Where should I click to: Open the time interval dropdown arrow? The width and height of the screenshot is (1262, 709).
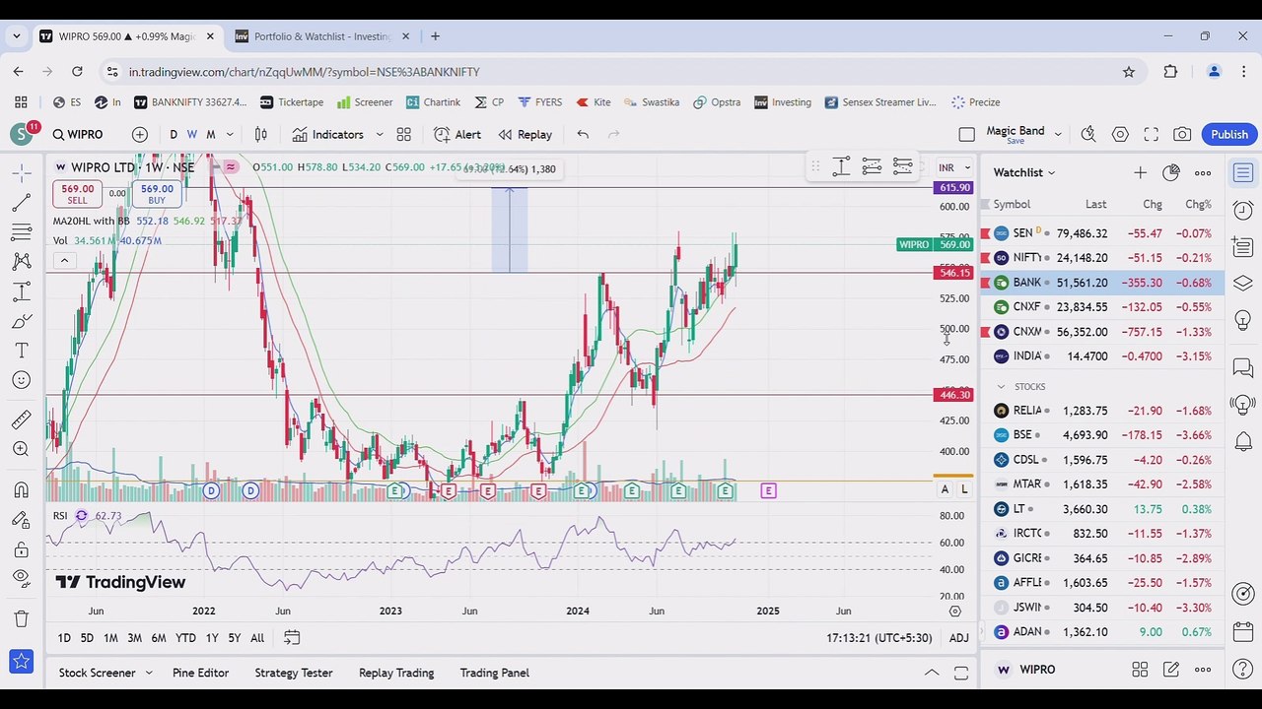pos(230,135)
